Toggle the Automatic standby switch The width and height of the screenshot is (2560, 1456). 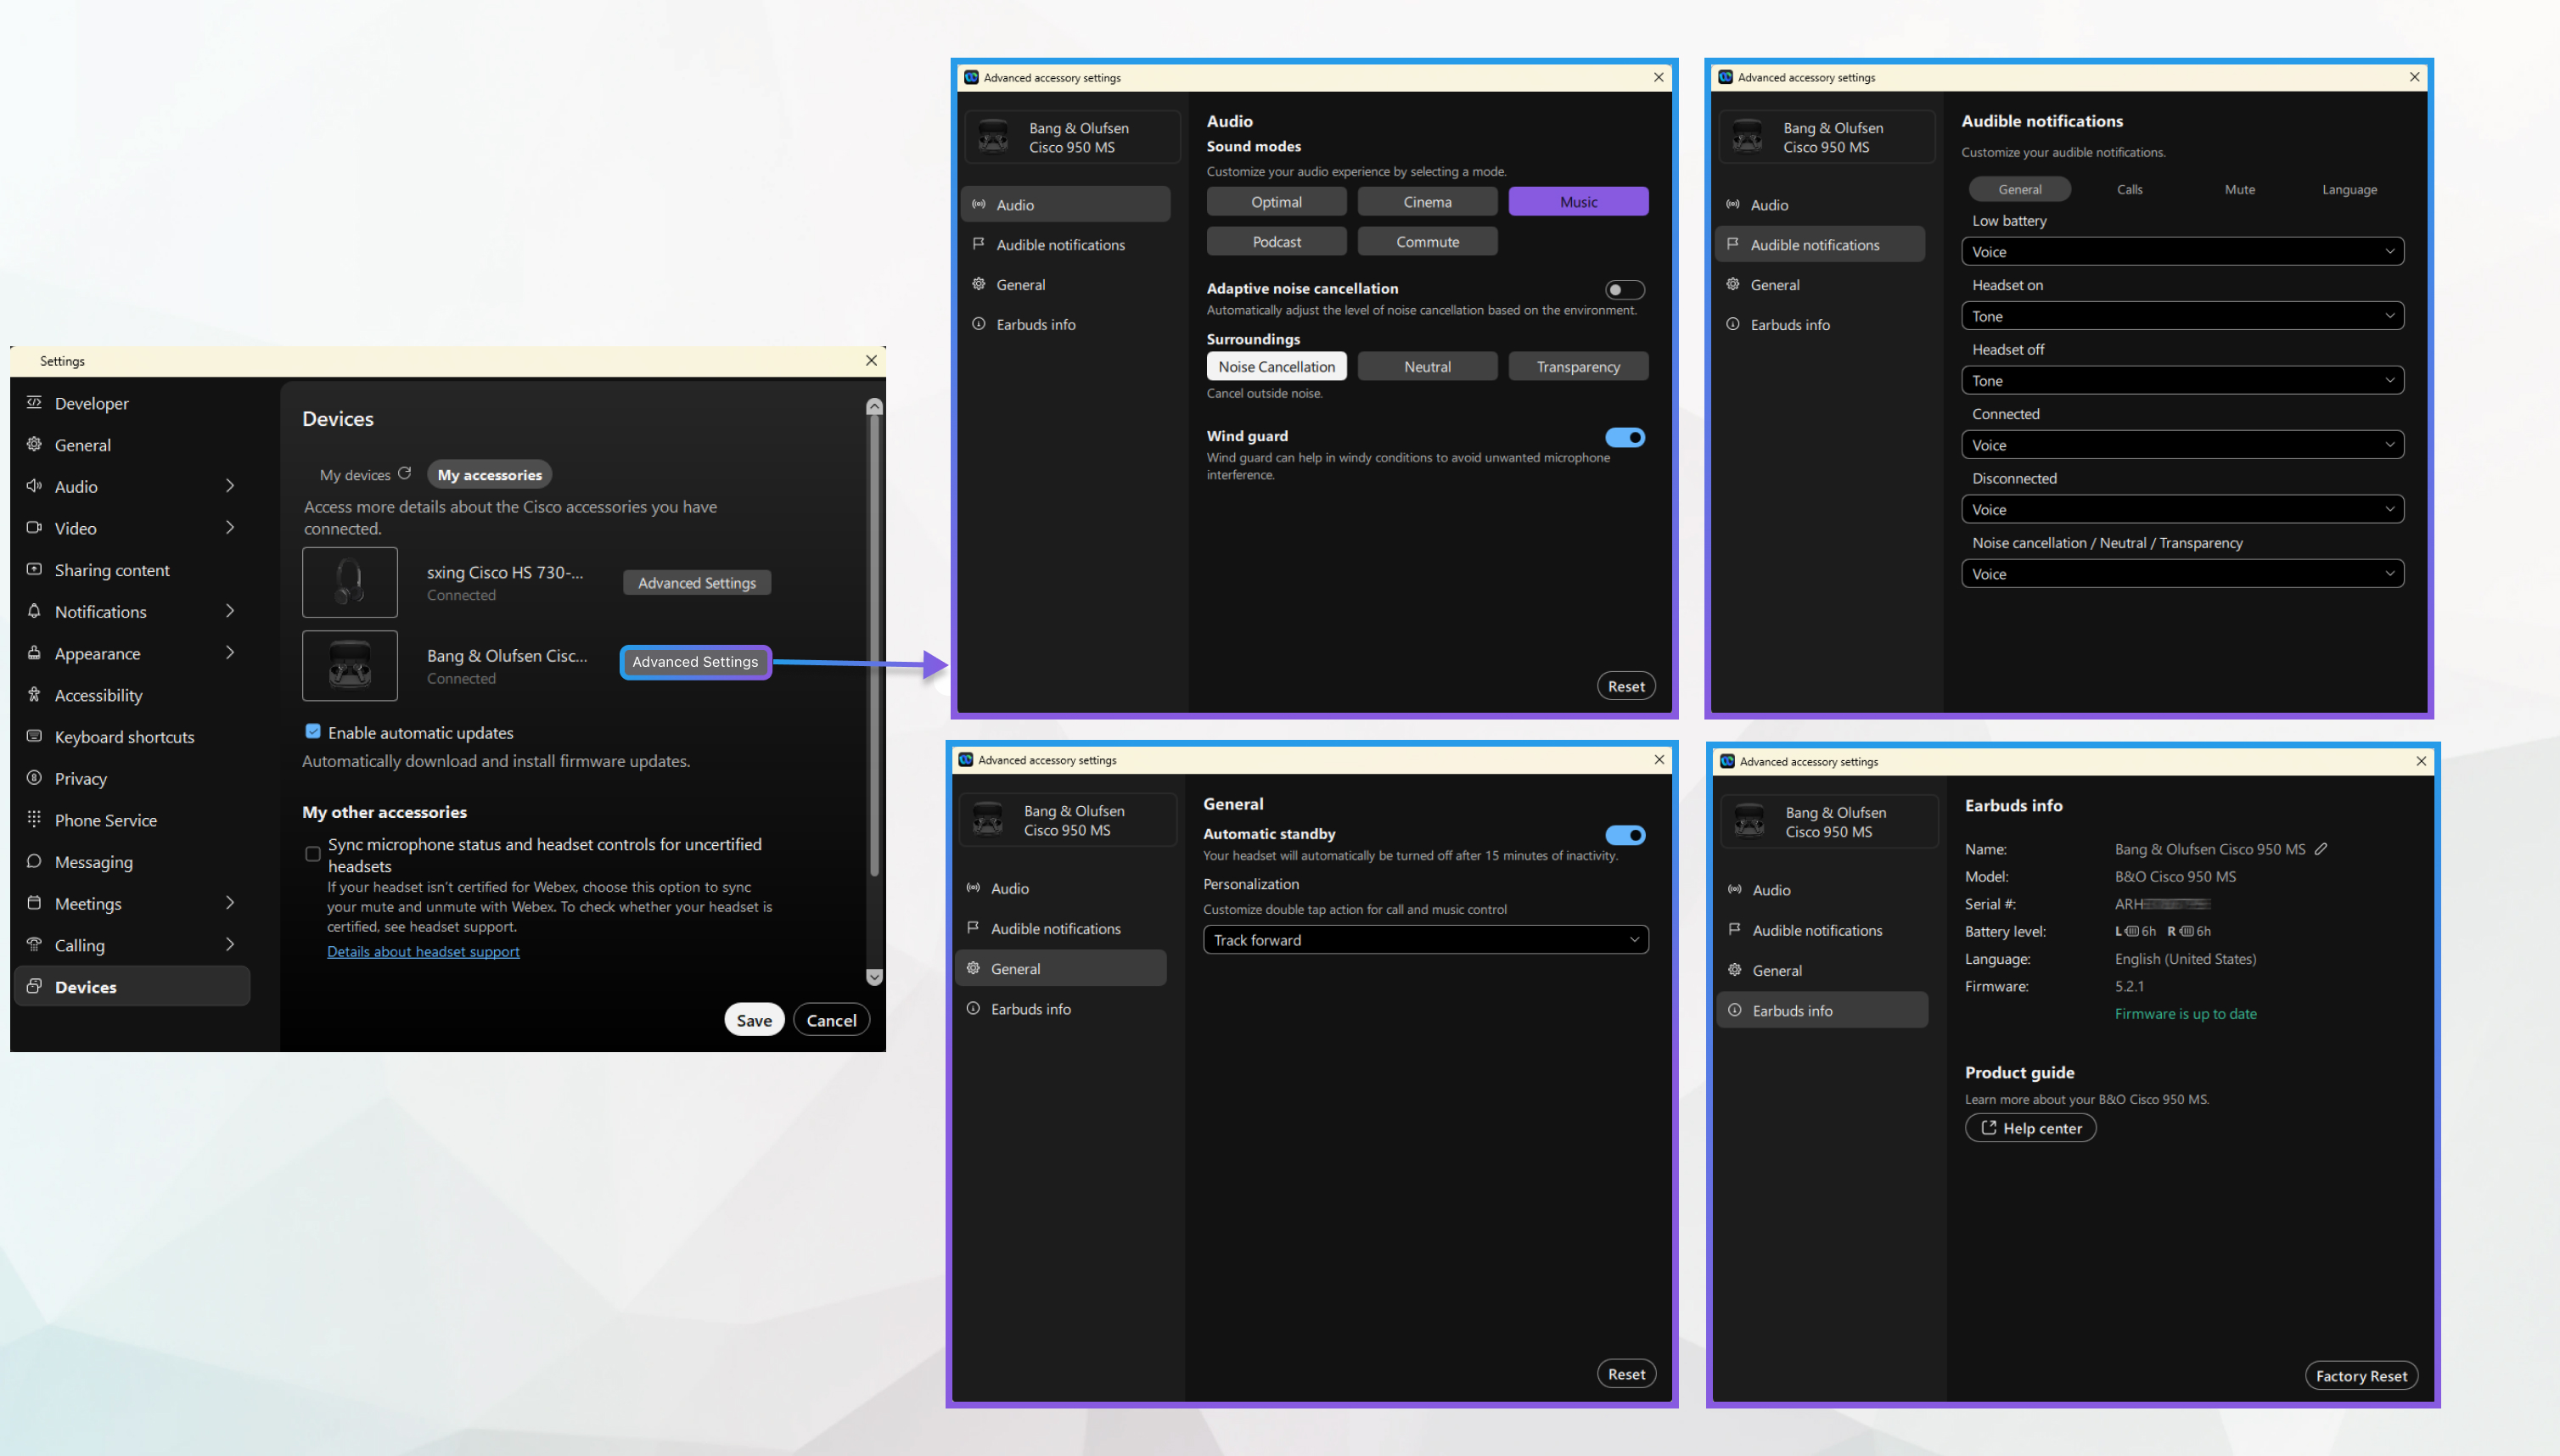(x=1625, y=834)
